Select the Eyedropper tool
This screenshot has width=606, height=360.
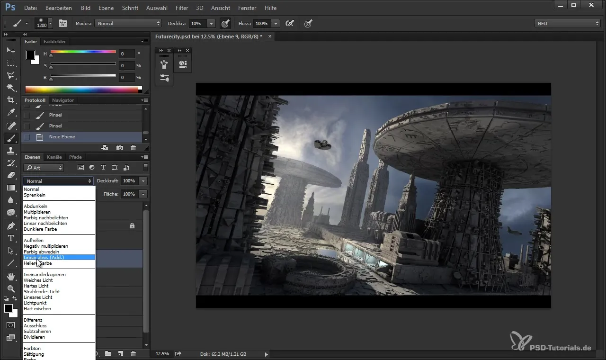pos(10,113)
